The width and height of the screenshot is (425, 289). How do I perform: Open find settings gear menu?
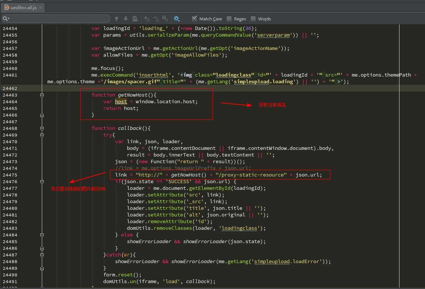pos(176,19)
